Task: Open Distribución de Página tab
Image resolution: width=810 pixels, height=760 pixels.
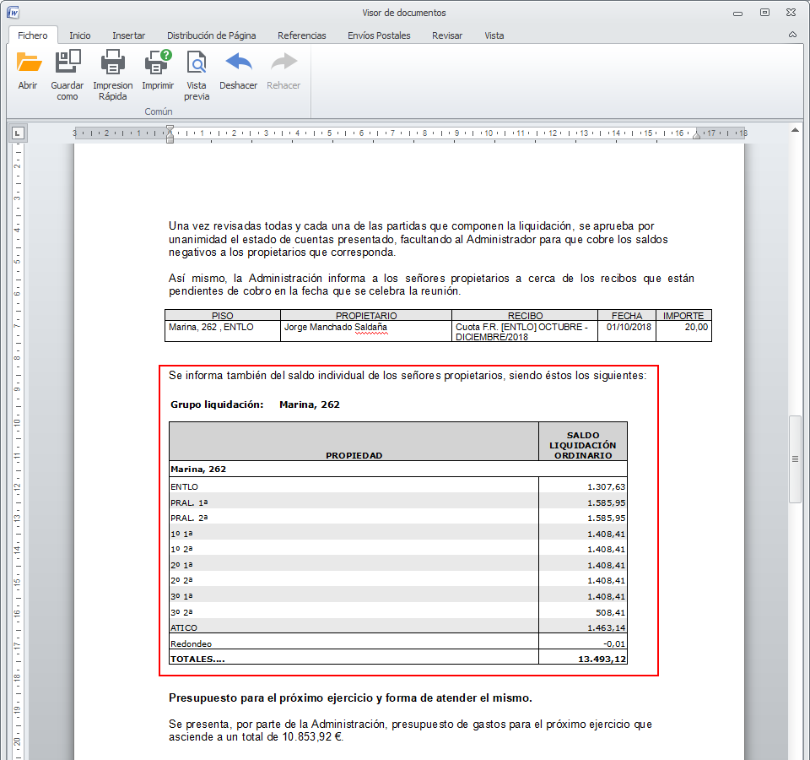Action: tap(211, 35)
